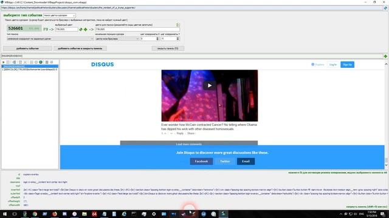The height and width of the screenshot is (218, 389).
Task: Click the Facebook join button
Action: pos(201,162)
